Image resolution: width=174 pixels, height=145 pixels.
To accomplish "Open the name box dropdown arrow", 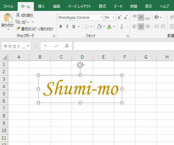I will pos(28,46).
